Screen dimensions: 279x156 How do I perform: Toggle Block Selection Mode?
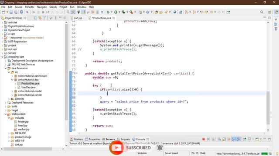click(97, 12)
